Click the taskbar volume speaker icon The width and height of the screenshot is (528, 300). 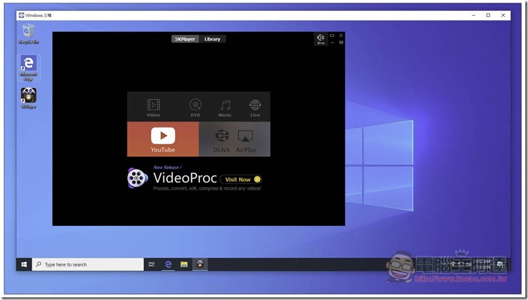coord(468,265)
